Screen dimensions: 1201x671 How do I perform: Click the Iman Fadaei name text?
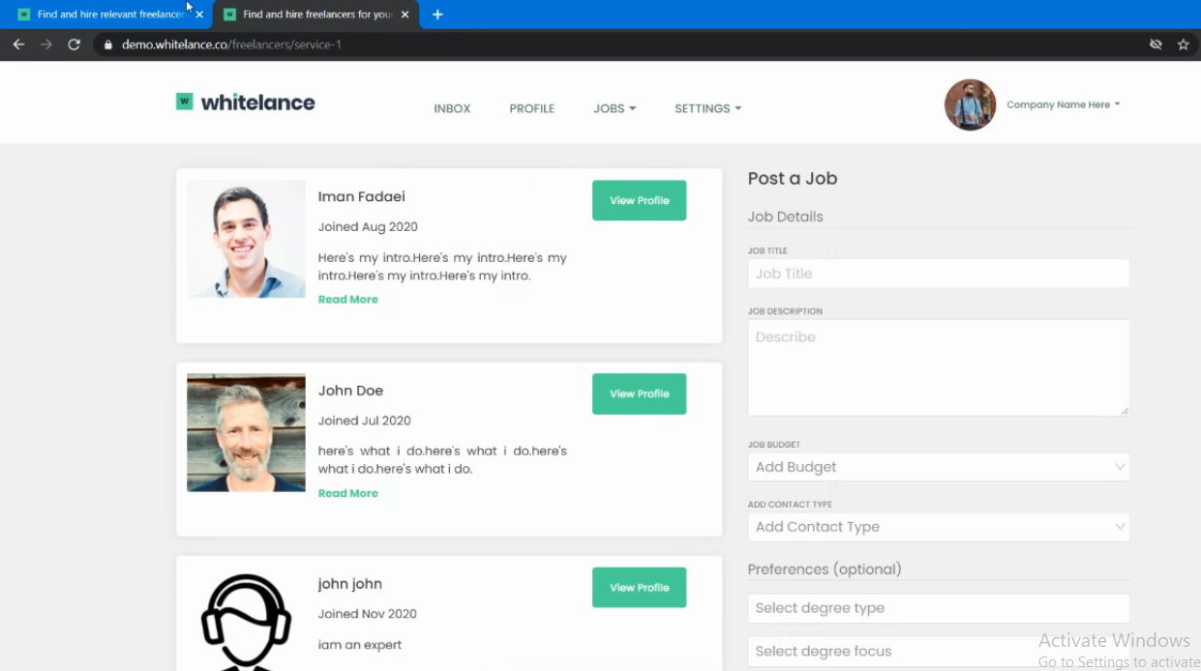362,196
